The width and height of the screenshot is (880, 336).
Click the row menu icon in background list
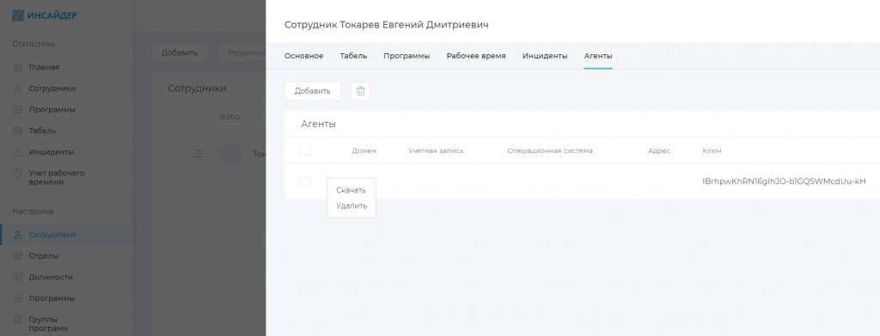[x=199, y=154]
